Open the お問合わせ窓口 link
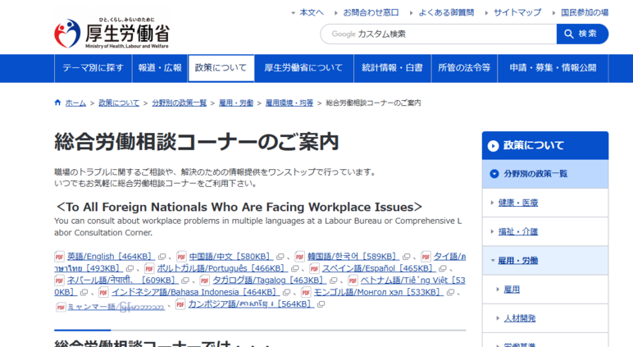633x347 pixels. [x=371, y=12]
